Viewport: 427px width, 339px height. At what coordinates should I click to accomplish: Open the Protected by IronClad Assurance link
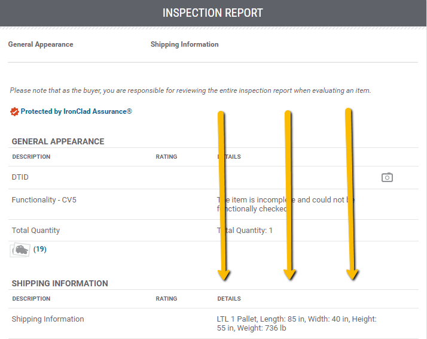pyautogui.click(x=76, y=111)
